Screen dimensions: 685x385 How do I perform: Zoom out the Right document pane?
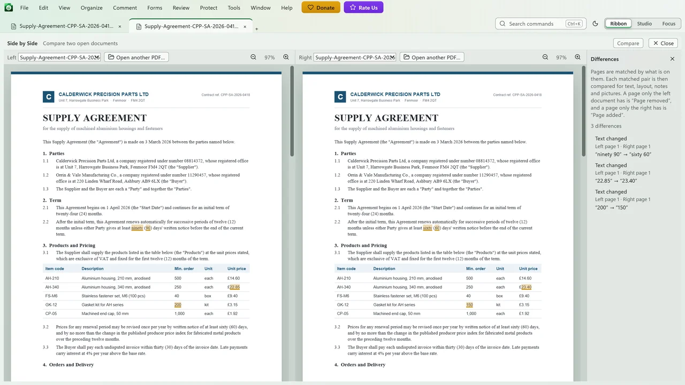pos(545,57)
